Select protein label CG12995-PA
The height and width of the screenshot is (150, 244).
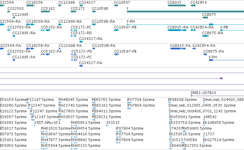coord(24,57)
